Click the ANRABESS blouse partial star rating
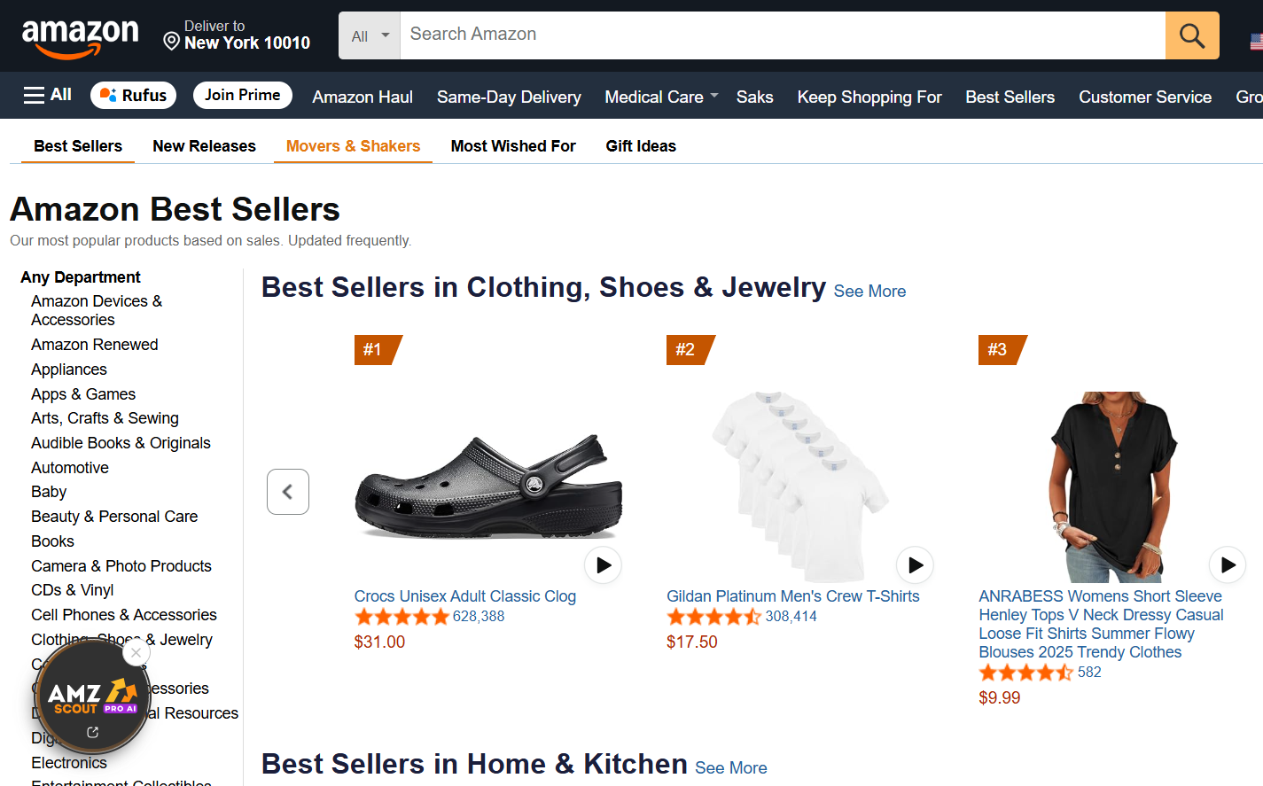The image size is (1263, 786). (1025, 673)
